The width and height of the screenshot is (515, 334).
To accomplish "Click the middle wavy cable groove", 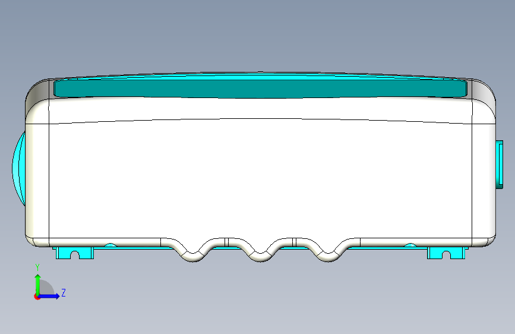I will pos(260,254).
